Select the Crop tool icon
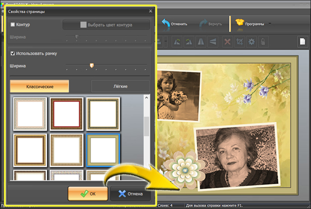This screenshot has height=209, width=311. (x=239, y=42)
